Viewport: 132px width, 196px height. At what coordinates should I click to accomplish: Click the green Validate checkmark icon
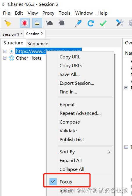[103, 23]
